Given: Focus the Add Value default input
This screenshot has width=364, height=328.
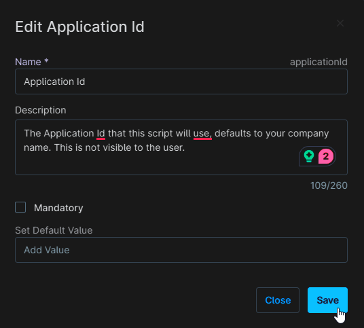Looking at the screenshot, I should (x=181, y=250).
